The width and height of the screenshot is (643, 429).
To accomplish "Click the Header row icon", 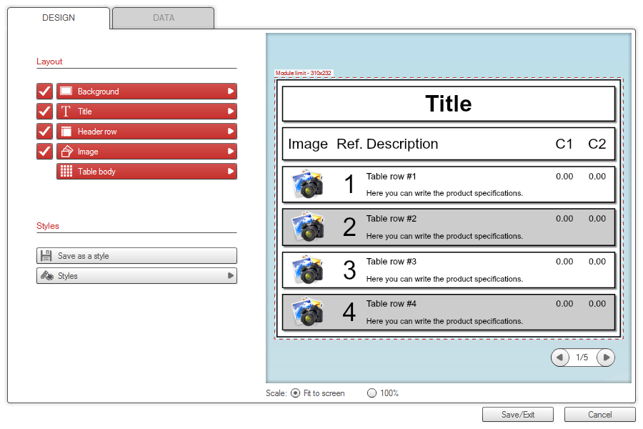I will [66, 132].
